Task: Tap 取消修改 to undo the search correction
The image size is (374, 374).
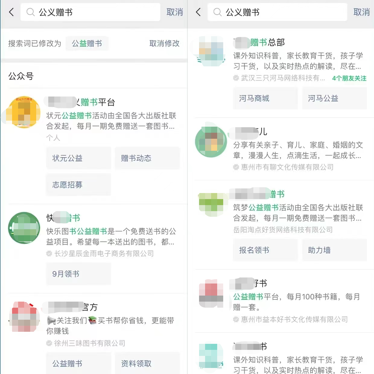Action: click(x=164, y=43)
